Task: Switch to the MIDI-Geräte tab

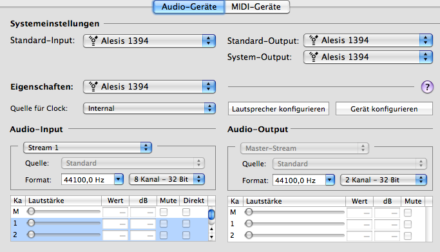Action: (x=256, y=6)
